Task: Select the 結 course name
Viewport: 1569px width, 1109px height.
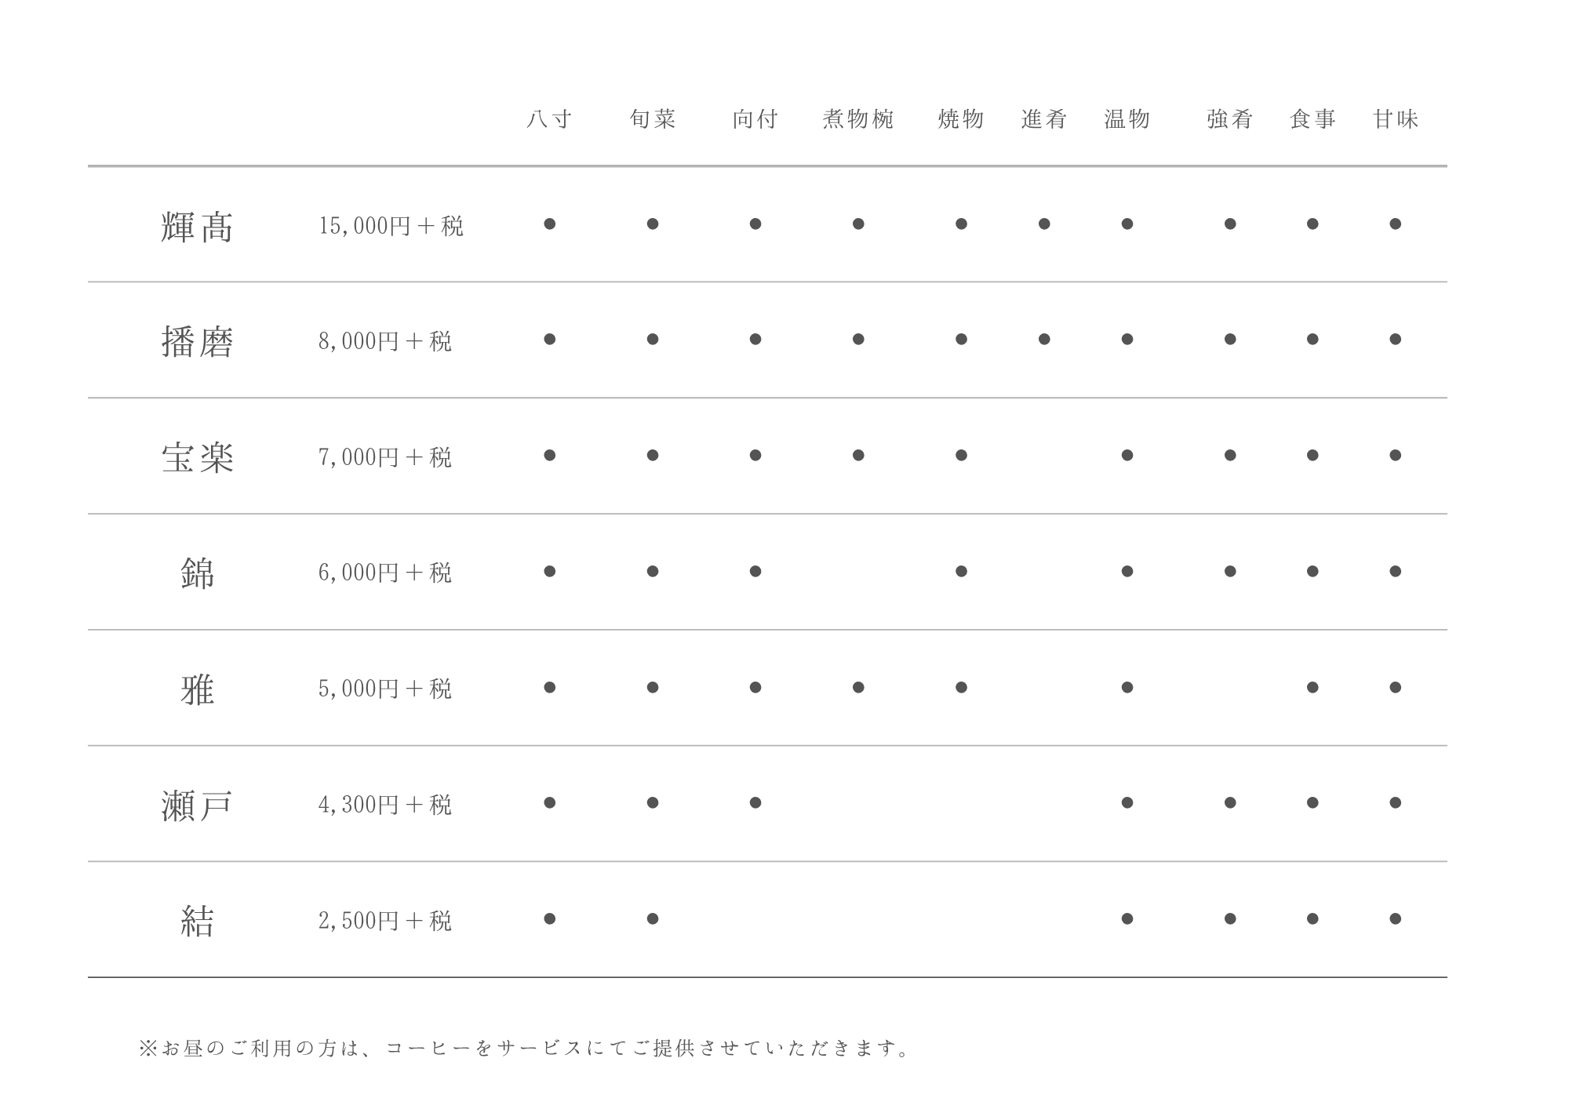Action: [197, 921]
